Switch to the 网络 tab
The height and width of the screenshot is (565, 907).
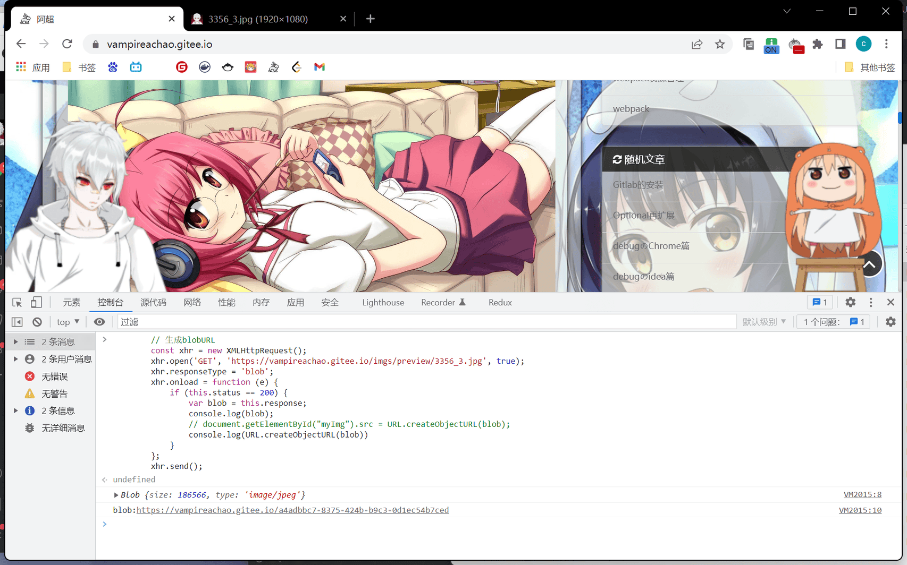[x=192, y=303]
